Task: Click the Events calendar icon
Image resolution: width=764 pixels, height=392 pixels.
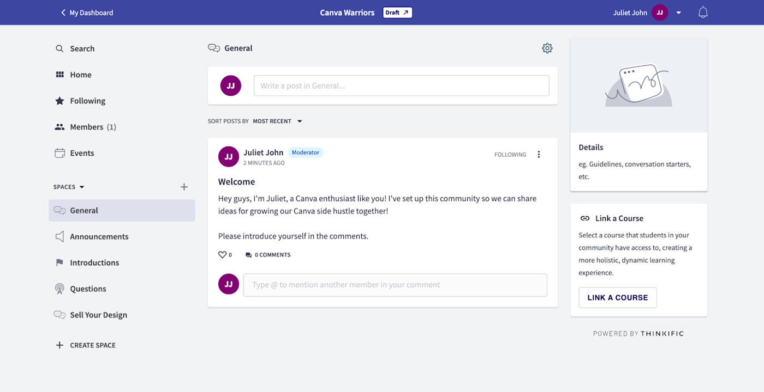Action: coord(59,153)
